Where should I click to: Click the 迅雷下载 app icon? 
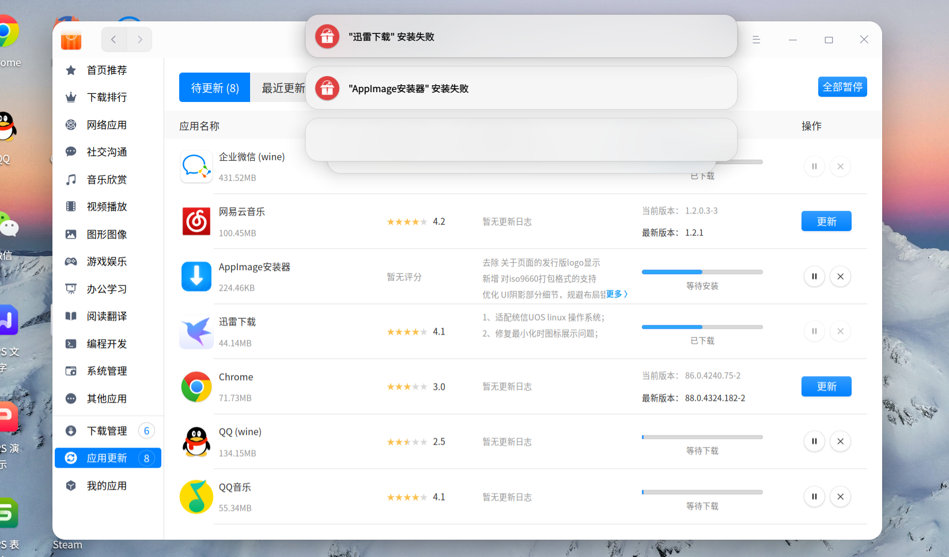pos(196,332)
